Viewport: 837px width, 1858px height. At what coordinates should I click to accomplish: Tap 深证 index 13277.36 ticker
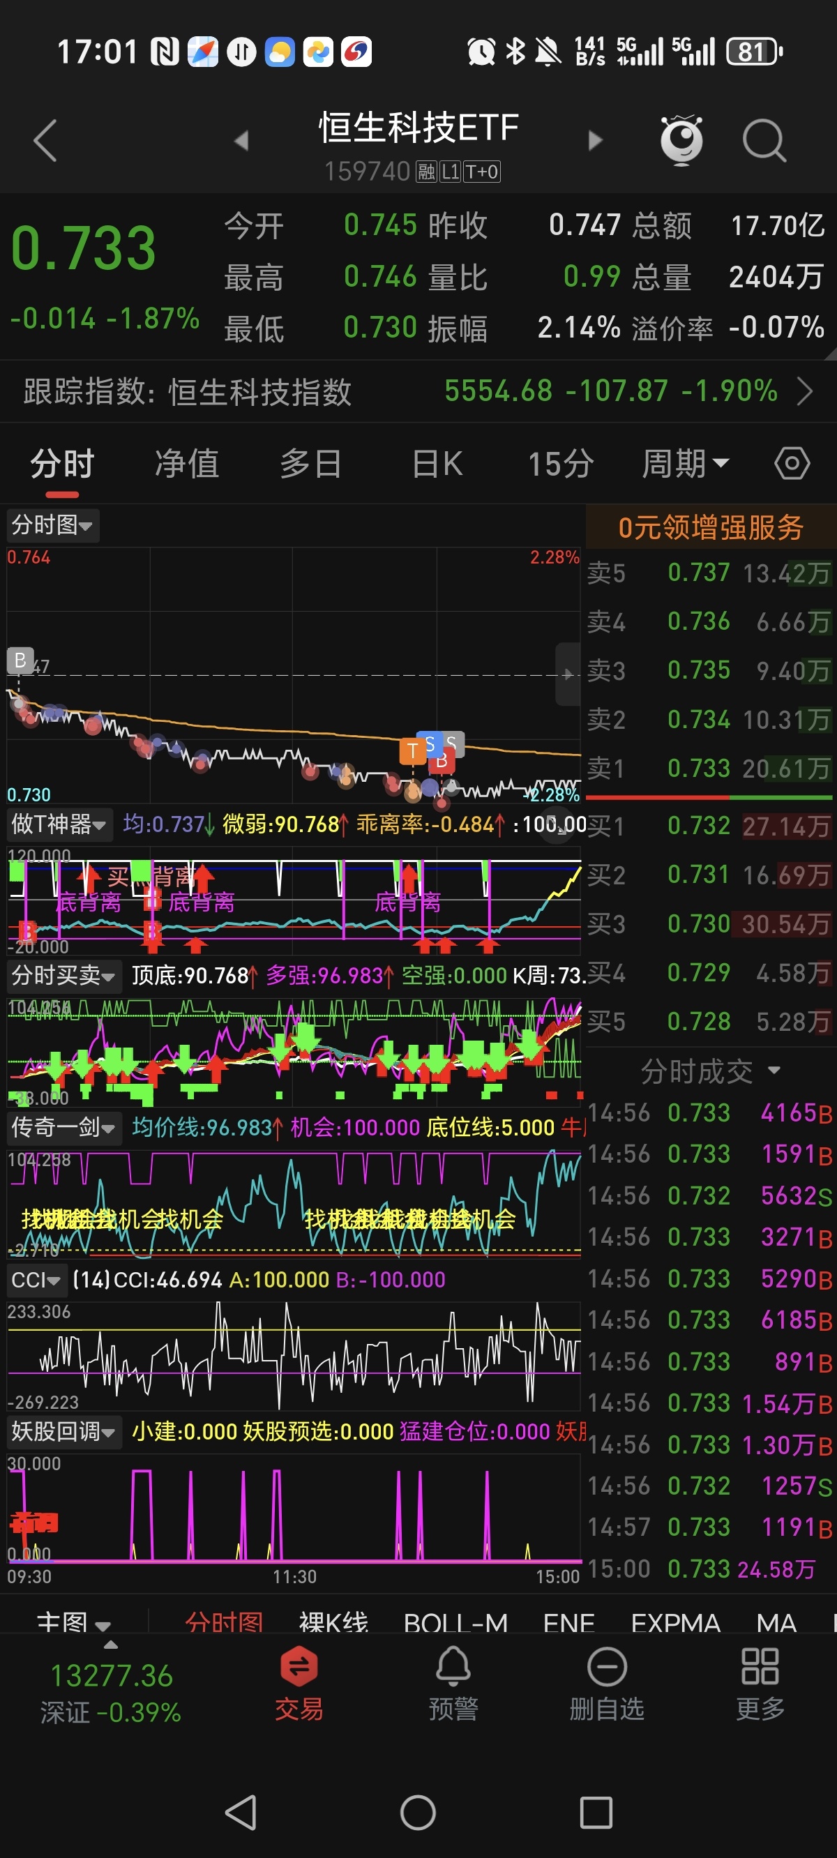110,1692
